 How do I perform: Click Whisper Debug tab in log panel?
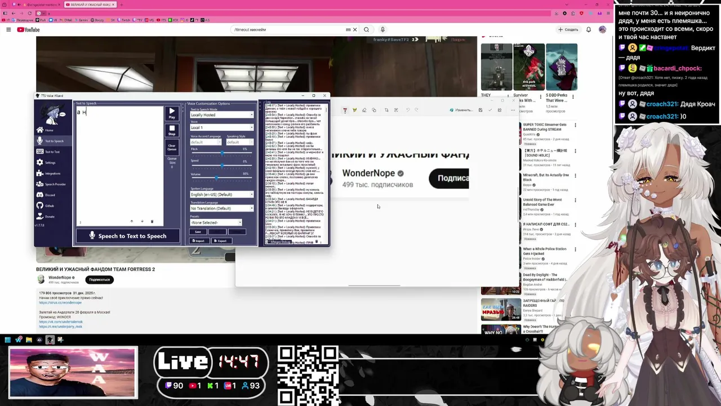[x=281, y=242]
